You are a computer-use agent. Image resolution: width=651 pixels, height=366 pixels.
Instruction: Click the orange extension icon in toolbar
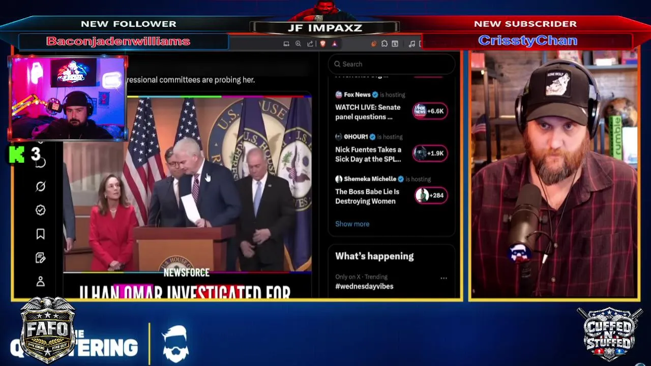tap(374, 44)
